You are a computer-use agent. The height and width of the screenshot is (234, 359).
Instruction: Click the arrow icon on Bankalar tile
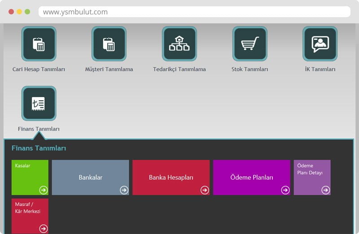pos(124,190)
